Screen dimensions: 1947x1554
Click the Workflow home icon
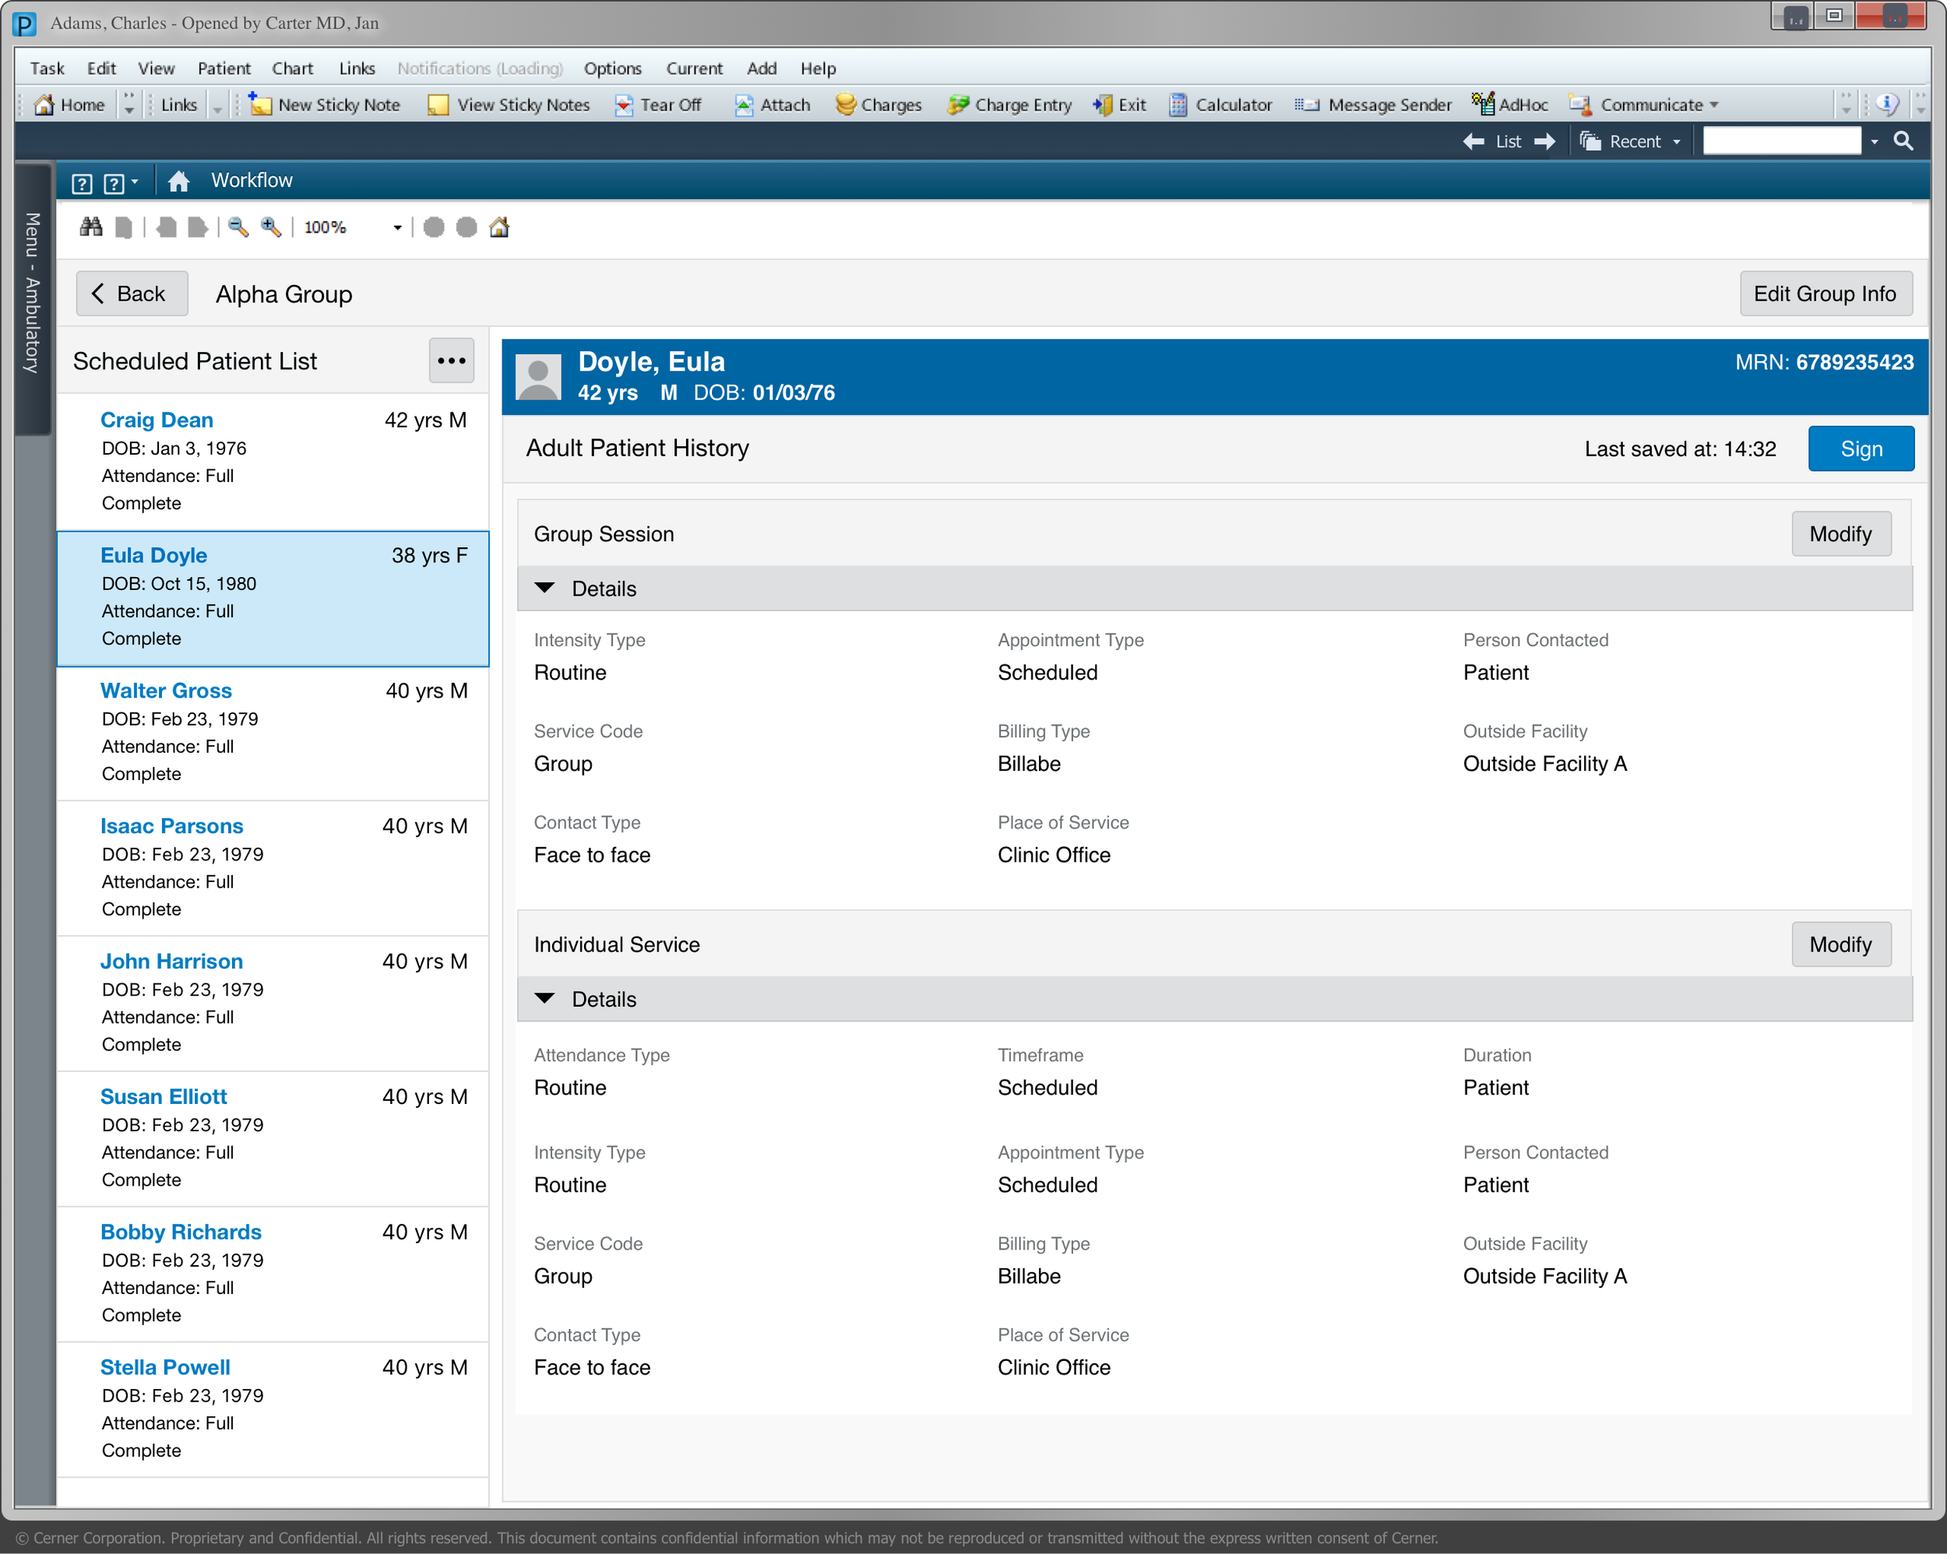[178, 181]
